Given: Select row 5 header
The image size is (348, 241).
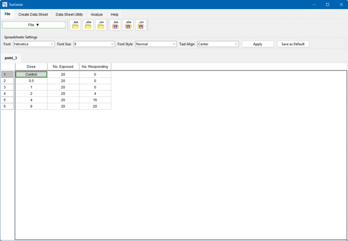Looking at the screenshot, I should point(7,100).
